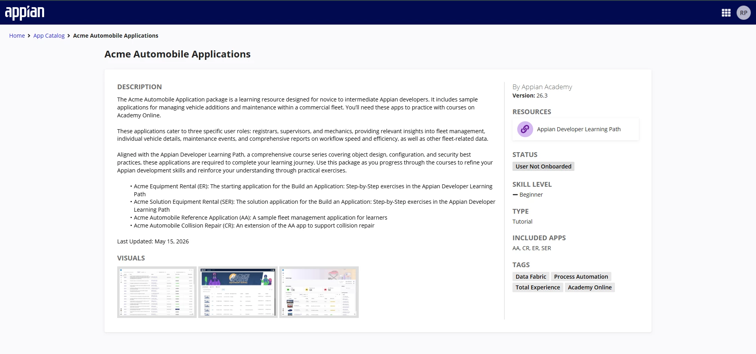Click the TYPE heading
Viewport: 756px width, 354px height.
click(520, 211)
